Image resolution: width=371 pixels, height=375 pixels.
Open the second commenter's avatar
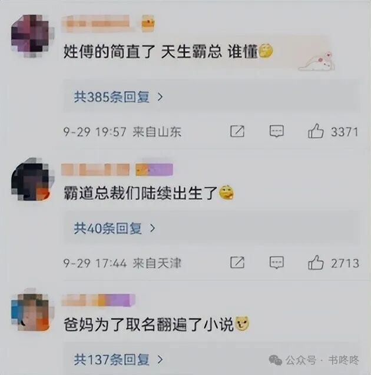[31, 179]
